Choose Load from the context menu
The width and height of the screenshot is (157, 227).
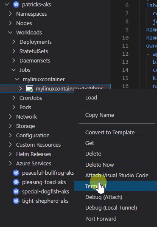(x=91, y=98)
